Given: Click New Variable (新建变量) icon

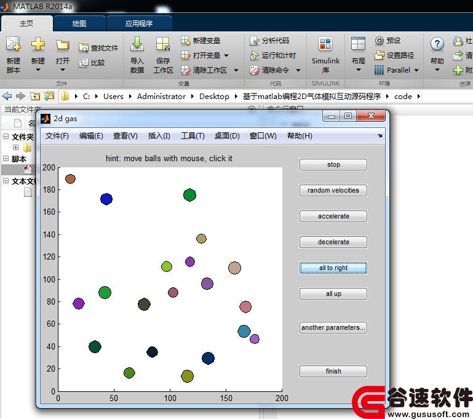Looking at the screenshot, I should tap(185, 40).
